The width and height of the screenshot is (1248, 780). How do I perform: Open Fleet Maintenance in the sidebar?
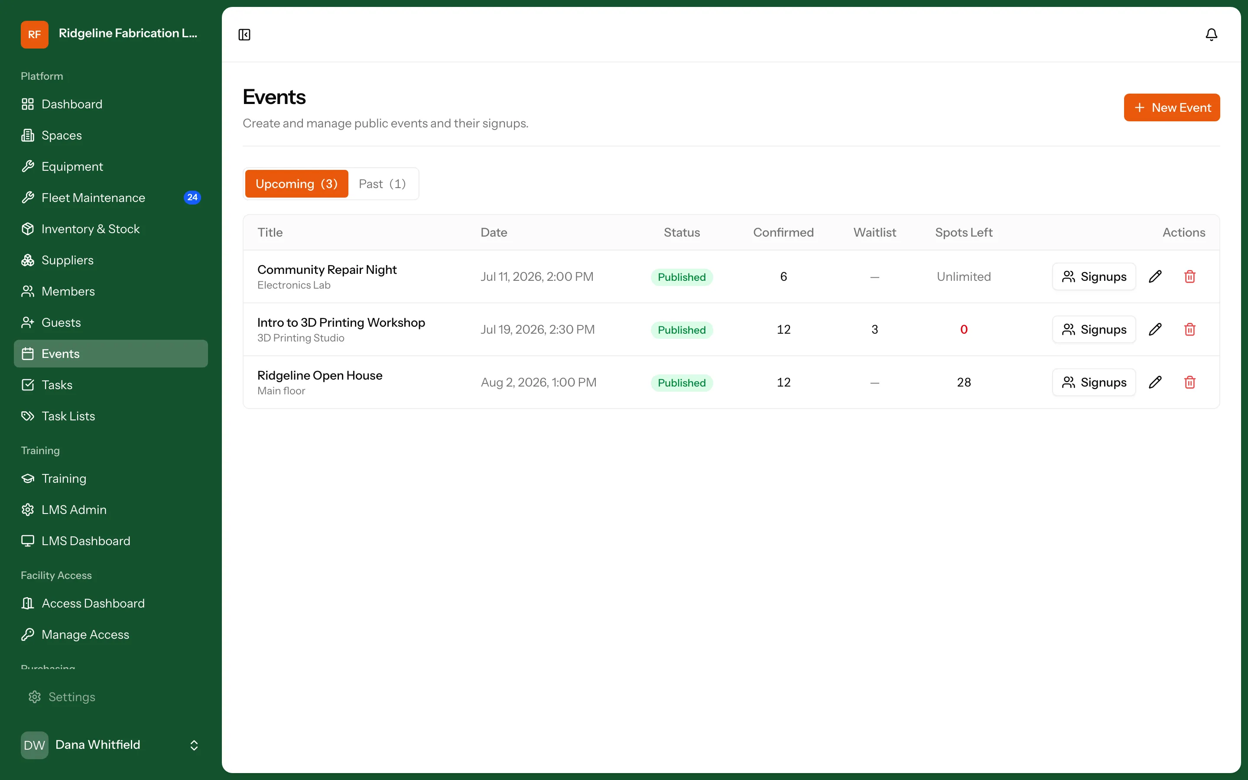111,198
